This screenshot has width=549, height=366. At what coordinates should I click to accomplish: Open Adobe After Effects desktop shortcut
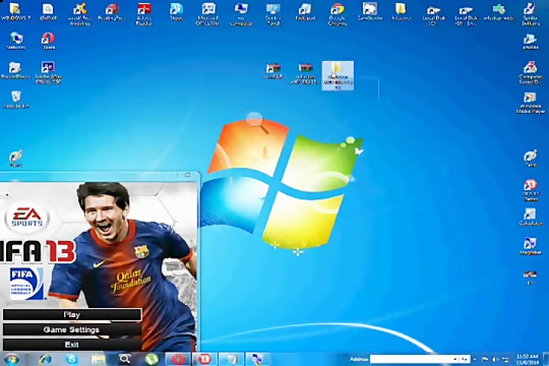pos(48,68)
